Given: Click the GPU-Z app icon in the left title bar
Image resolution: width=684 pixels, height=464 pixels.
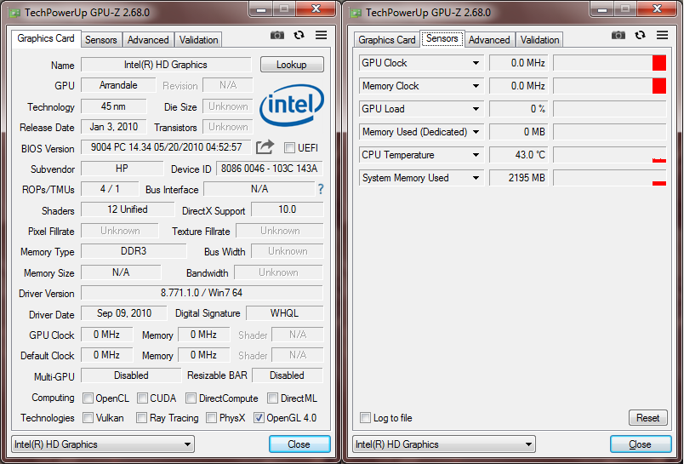Looking at the screenshot, I should [14, 13].
